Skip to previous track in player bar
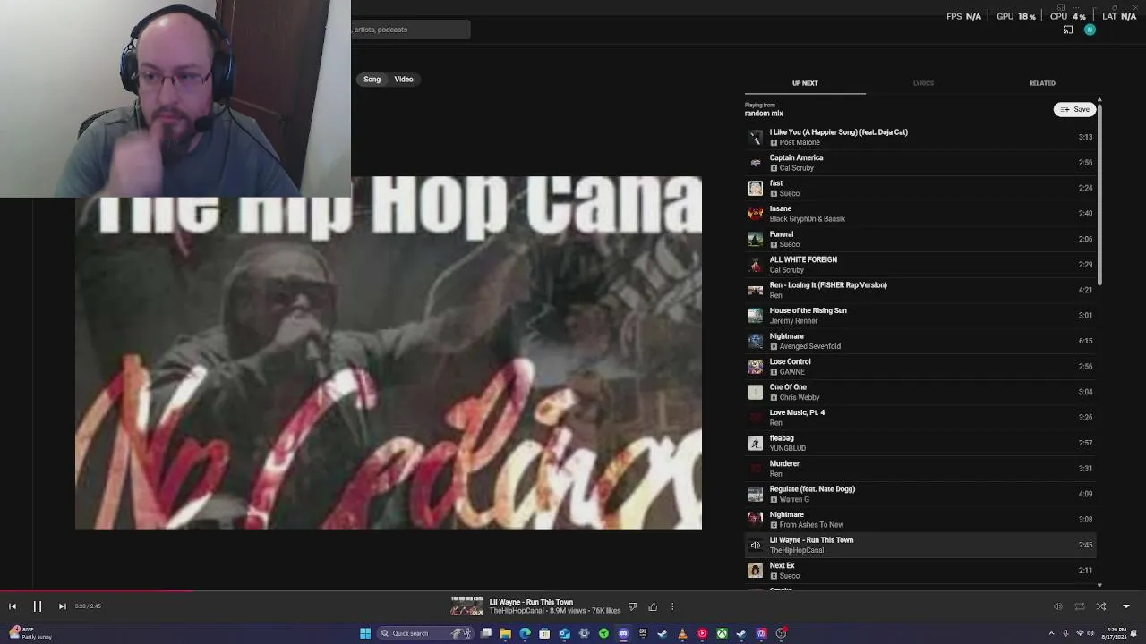The height and width of the screenshot is (644, 1146). point(13,606)
